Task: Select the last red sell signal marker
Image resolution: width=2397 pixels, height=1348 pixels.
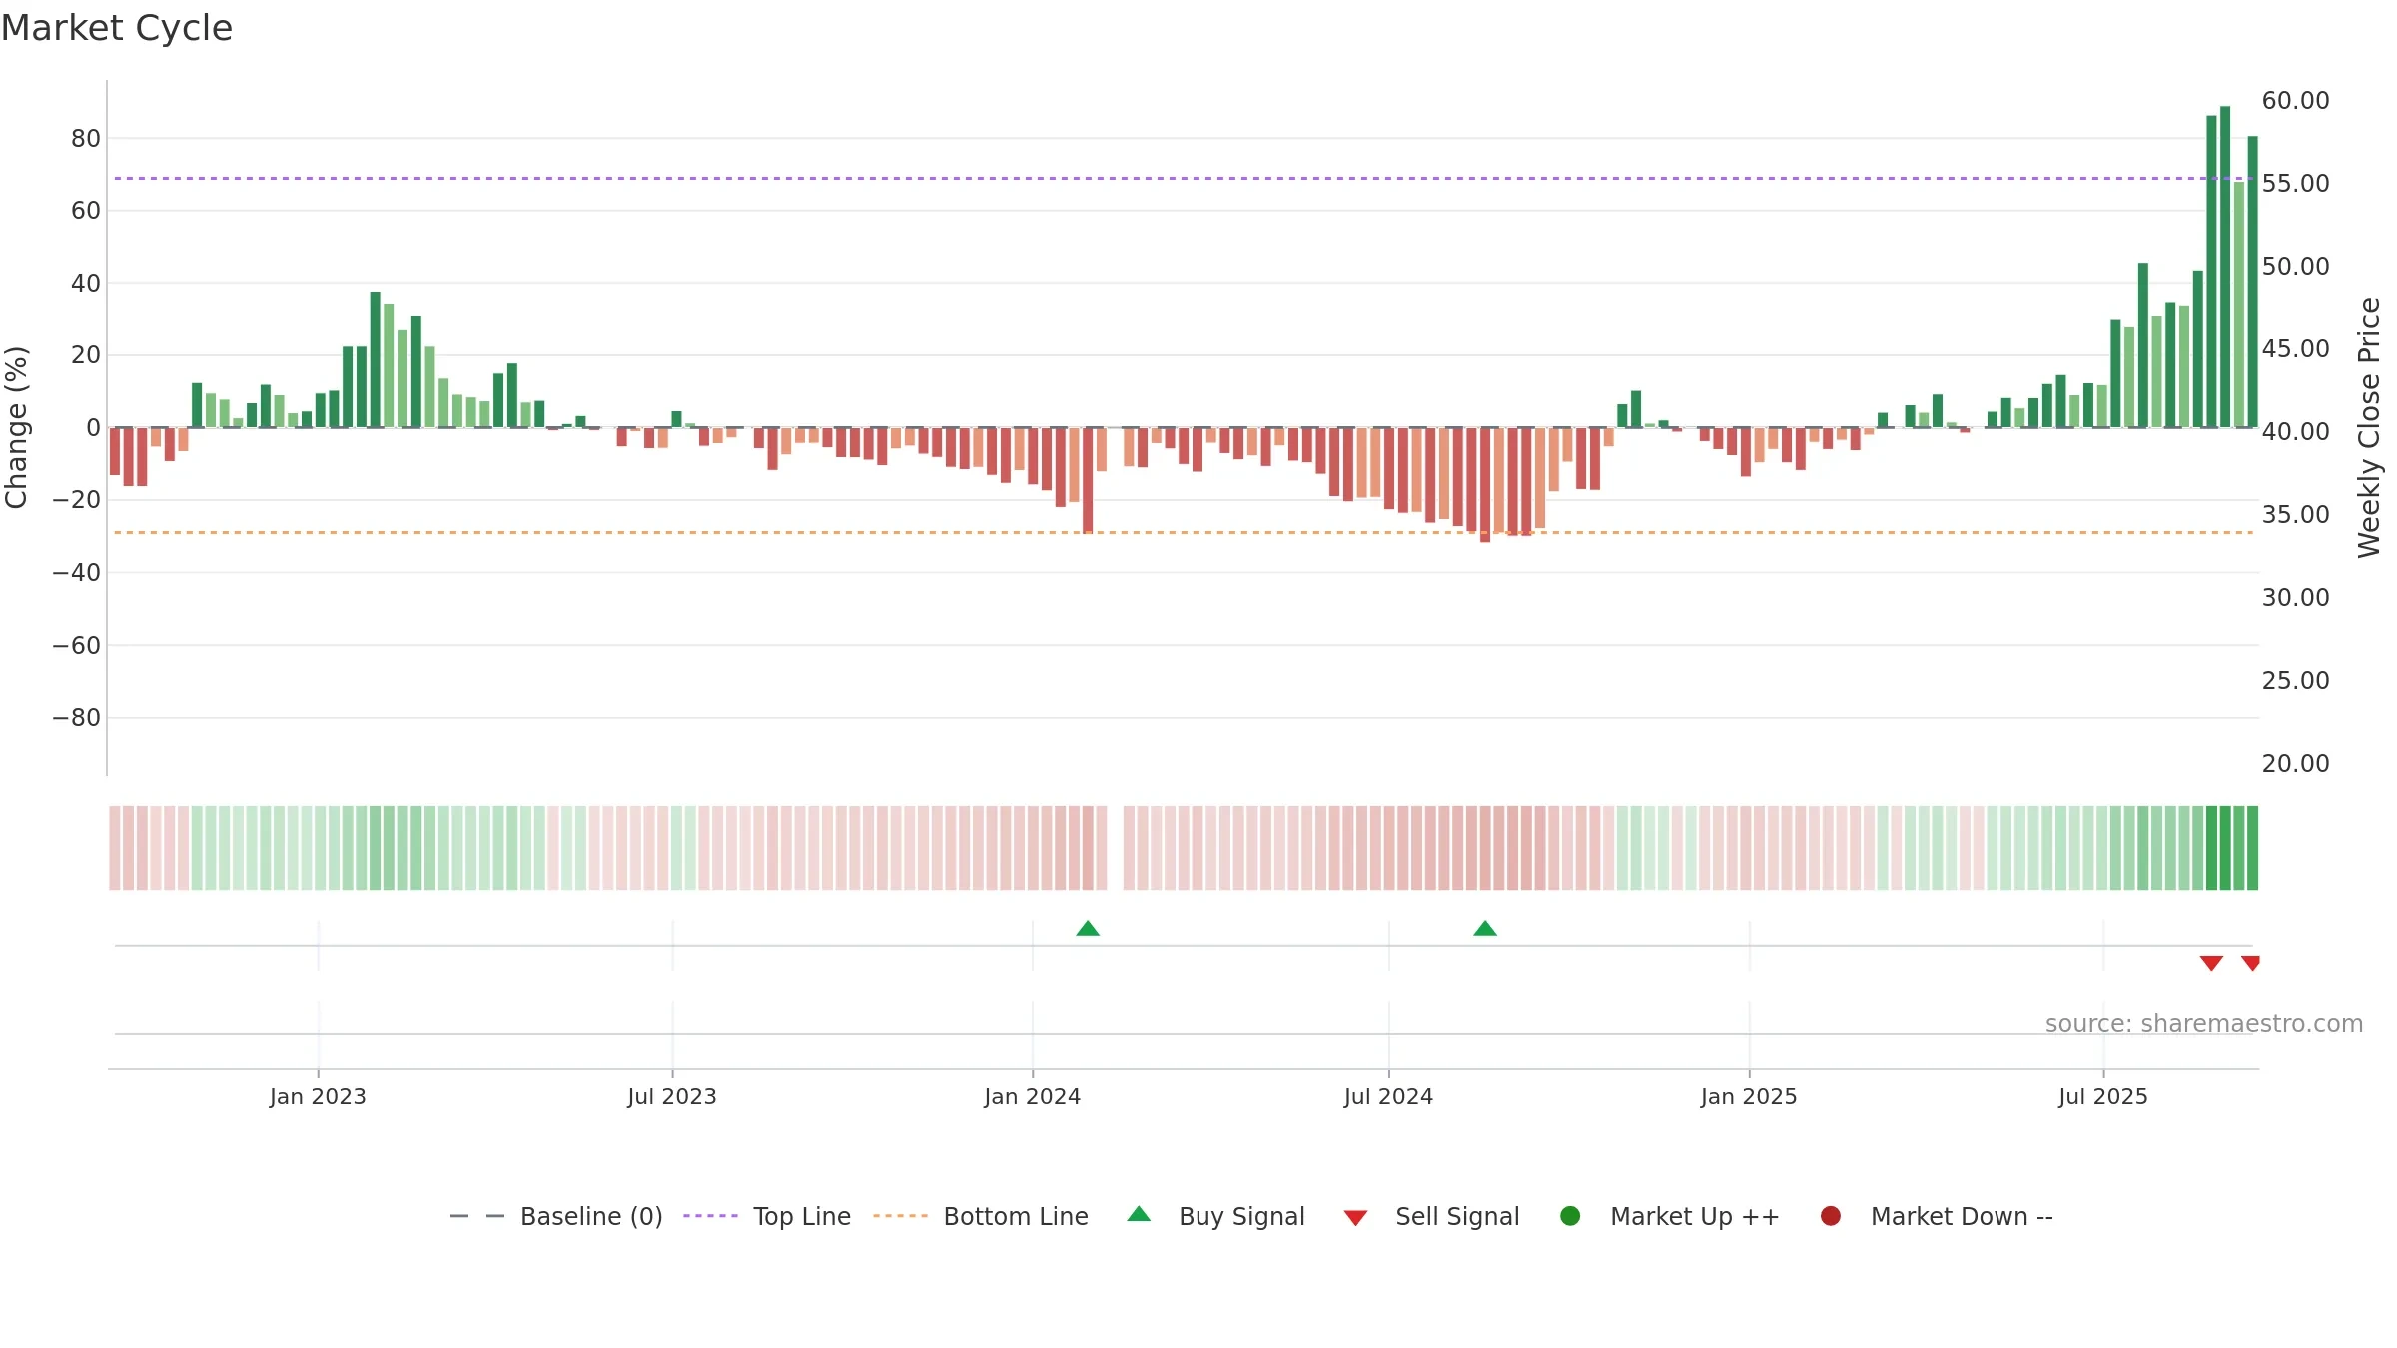Action: click(2250, 963)
